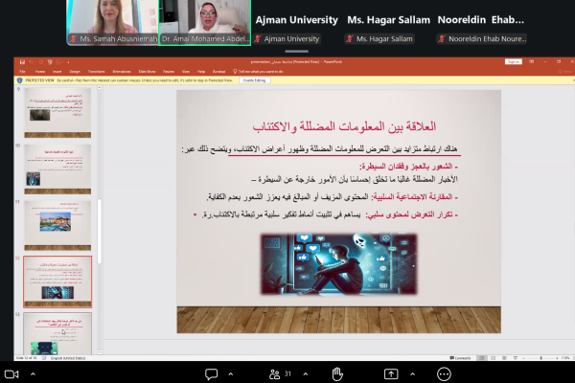Click the spell check icon in status bar
Viewport: 575px width, 383px height.
(44, 358)
